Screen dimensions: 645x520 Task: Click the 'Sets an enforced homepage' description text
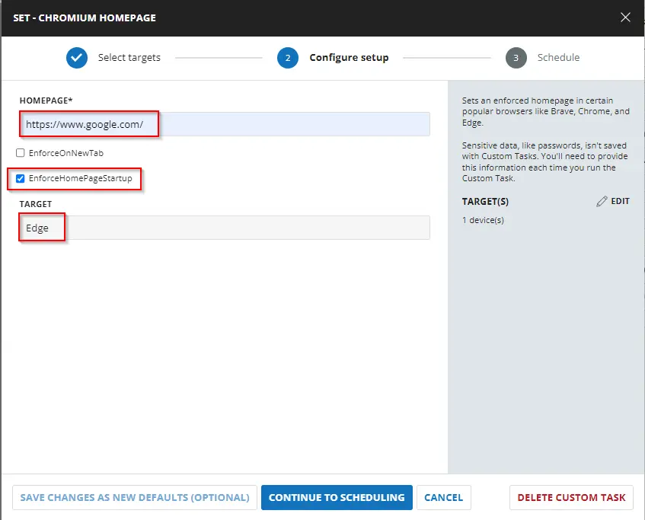545,111
